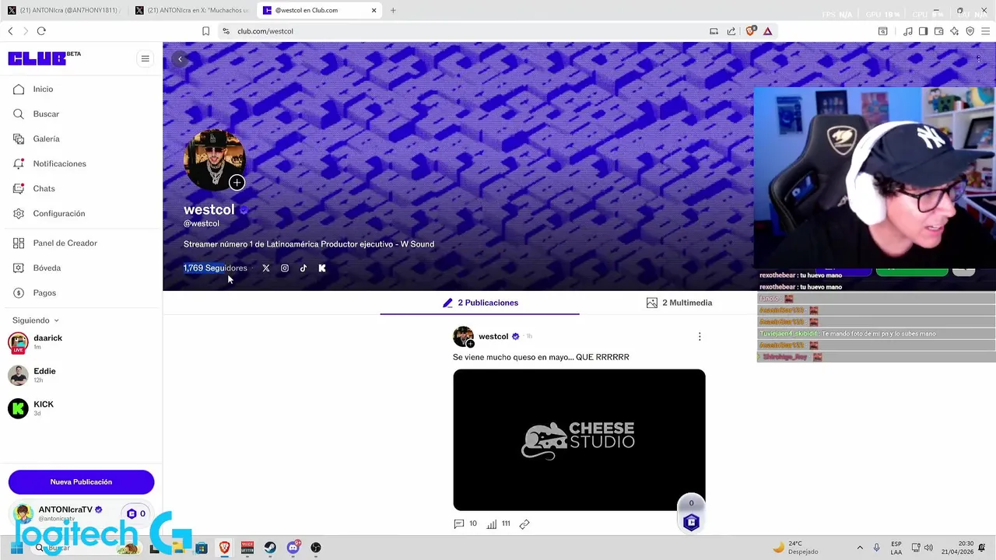Click the plus badge on westcol's avatar
996x560 pixels.
237,183
